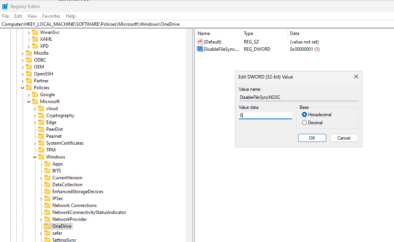Click the (Default) string value icon
The image size is (394, 242).
pyautogui.click(x=200, y=42)
